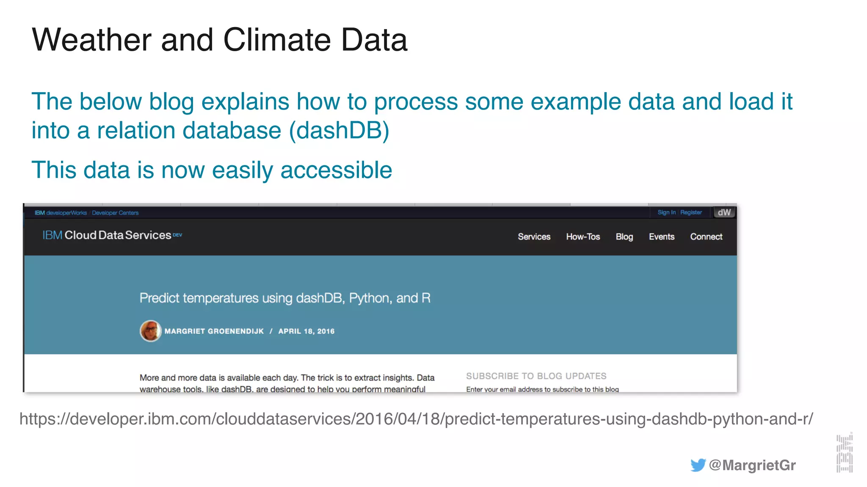Image resolution: width=867 pixels, height=487 pixels.
Task: Click Margriet Groenendijk's author avatar
Action: pos(151,331)
